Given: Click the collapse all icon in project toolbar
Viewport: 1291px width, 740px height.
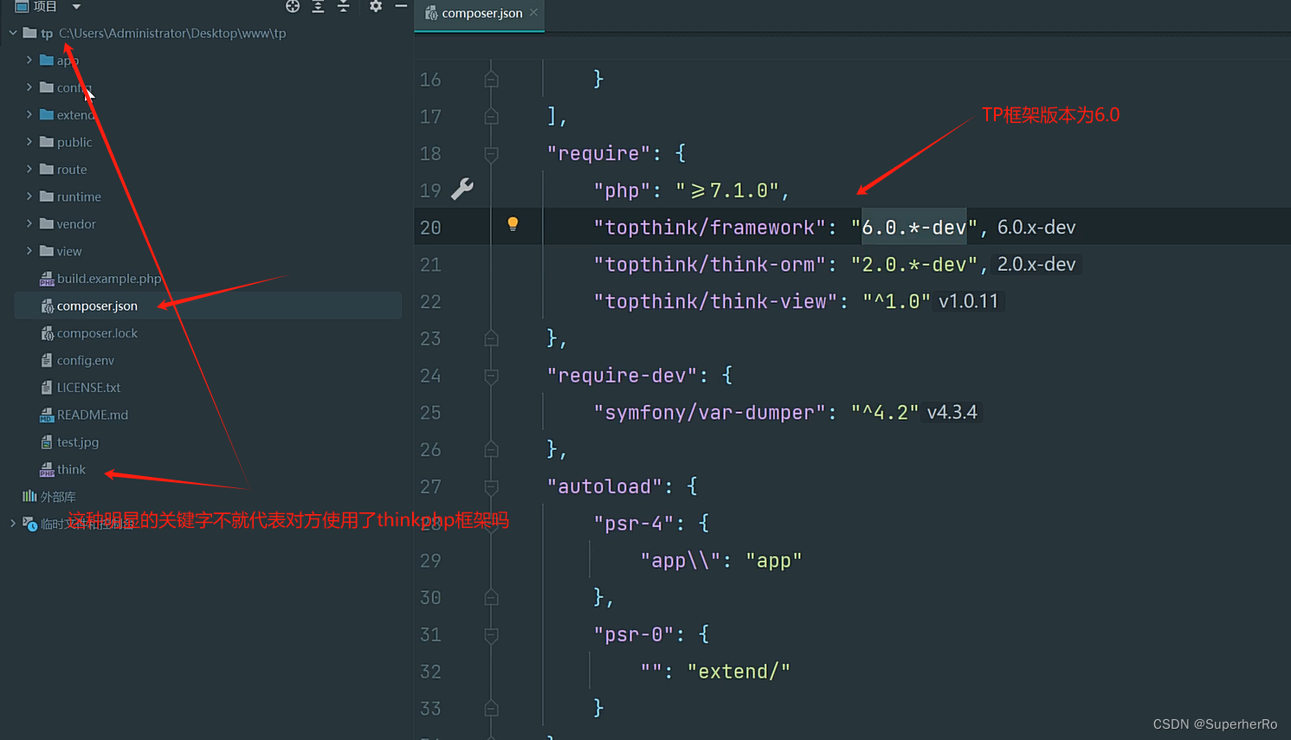Looking at the screenshot, I should click(x=343, y=6).
